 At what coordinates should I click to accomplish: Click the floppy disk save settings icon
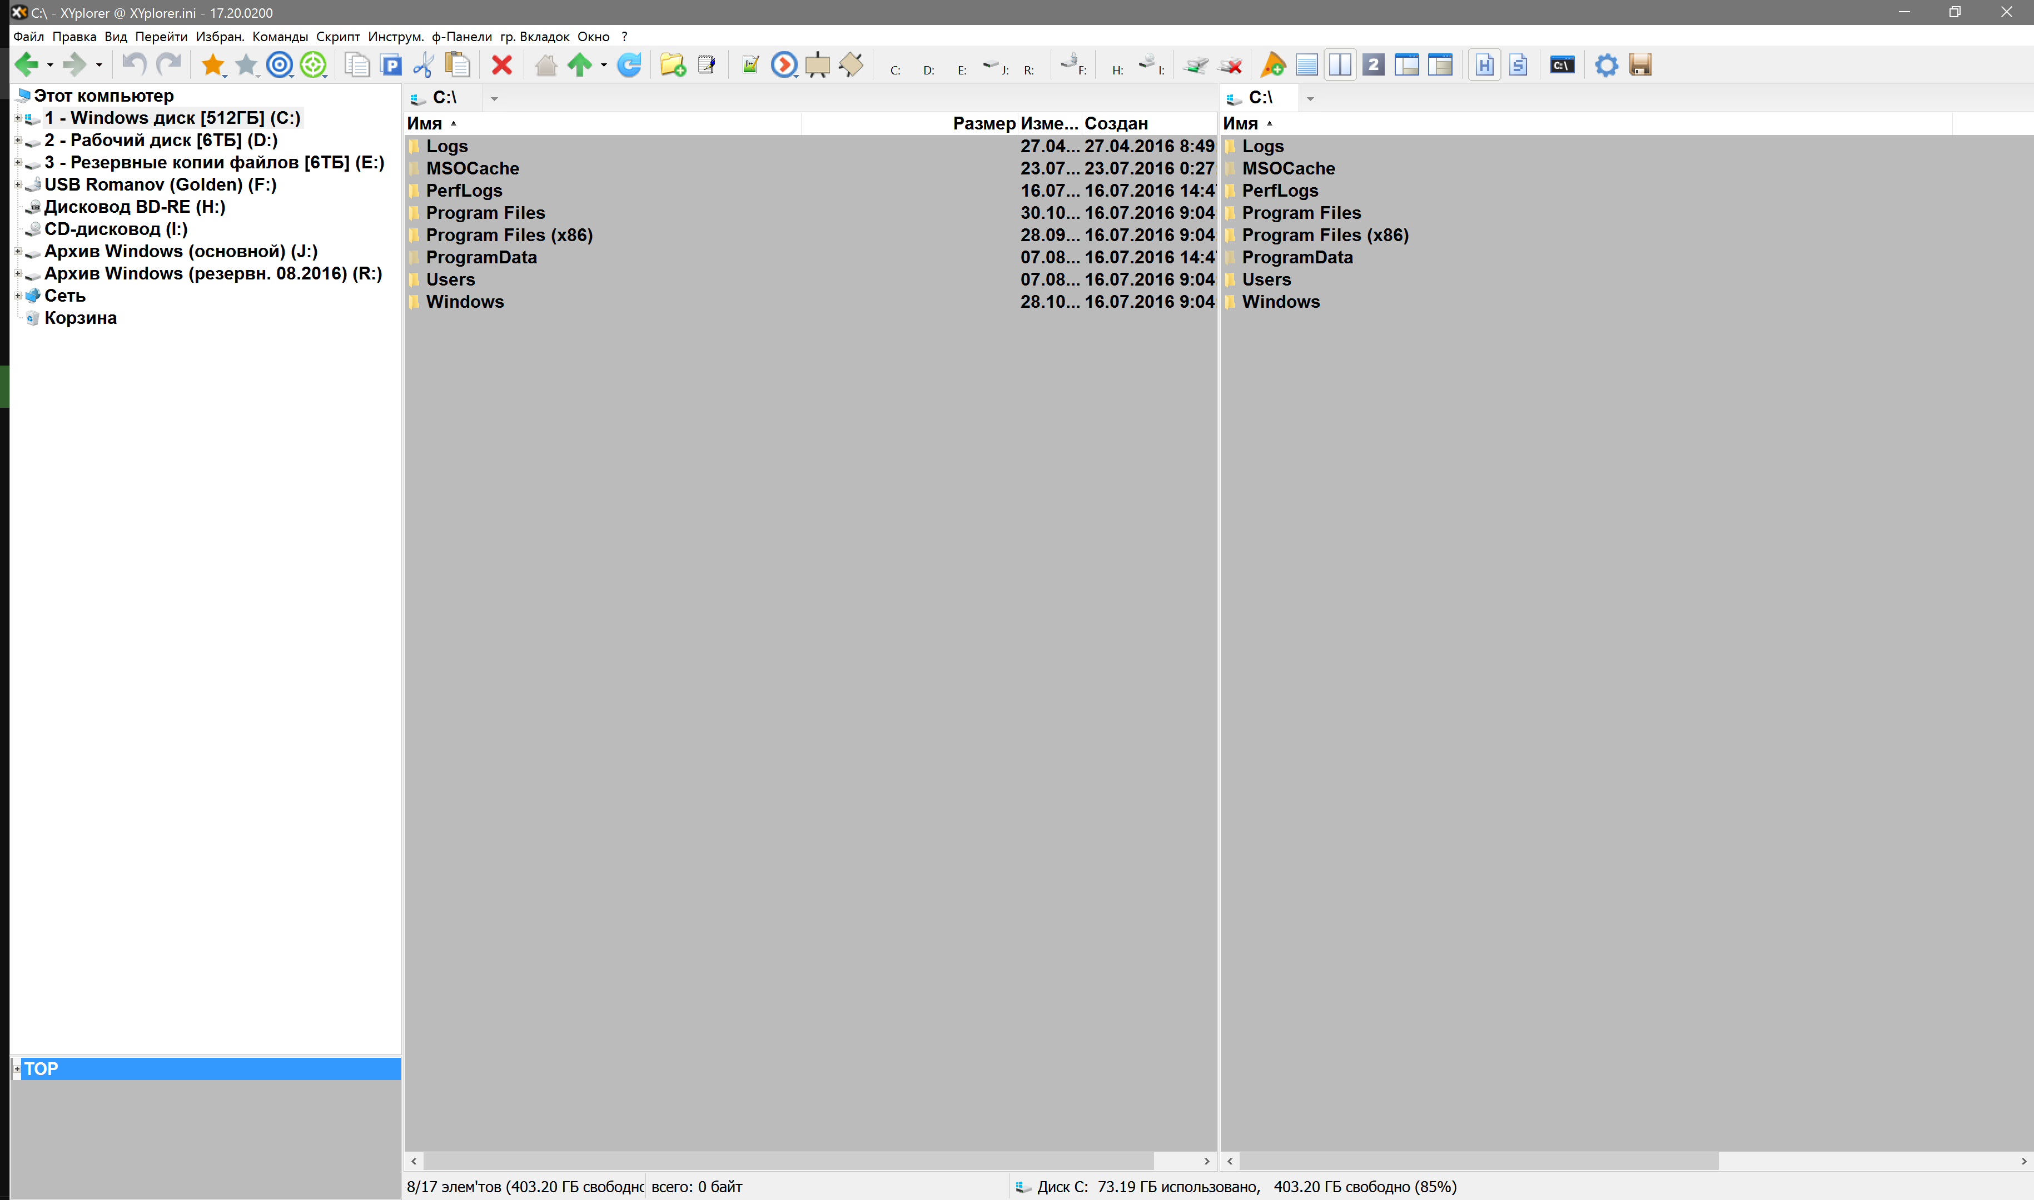[1640, 64]
